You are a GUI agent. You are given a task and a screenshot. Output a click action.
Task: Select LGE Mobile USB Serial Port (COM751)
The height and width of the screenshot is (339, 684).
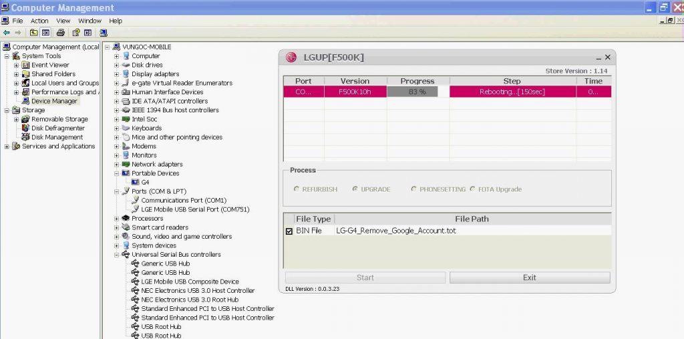coord(195,209)
